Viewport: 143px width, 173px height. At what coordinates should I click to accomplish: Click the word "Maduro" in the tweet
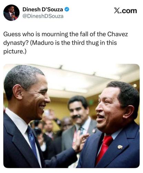click(x=43, y=43)
